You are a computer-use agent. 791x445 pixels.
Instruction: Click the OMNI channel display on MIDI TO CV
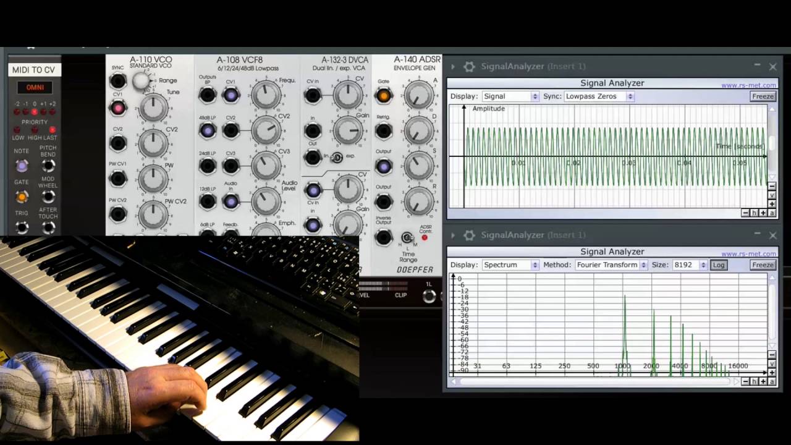click(x=35, y=87)
